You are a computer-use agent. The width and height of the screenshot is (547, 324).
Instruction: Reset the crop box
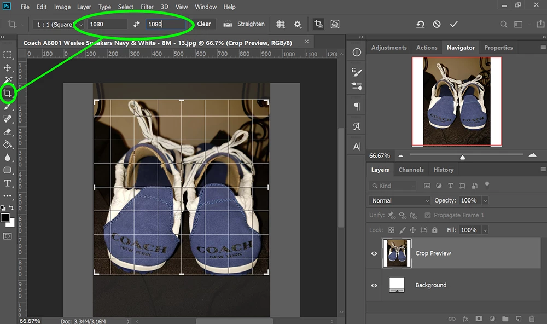(420, 24)
